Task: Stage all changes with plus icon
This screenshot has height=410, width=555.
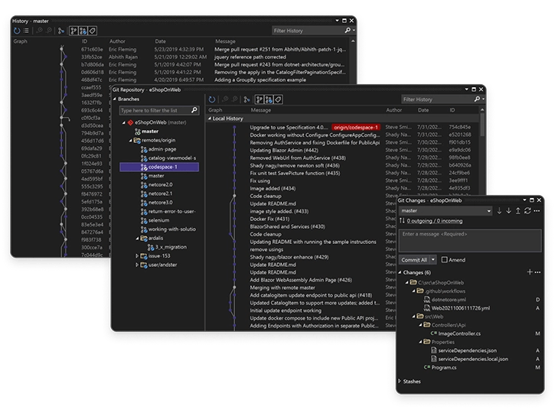Action: point(530,272)
